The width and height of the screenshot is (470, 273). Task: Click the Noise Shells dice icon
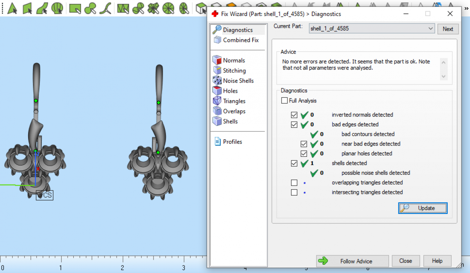(217, 81)
